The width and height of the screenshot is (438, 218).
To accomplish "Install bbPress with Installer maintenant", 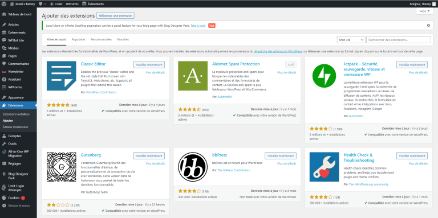I will 281,155.
